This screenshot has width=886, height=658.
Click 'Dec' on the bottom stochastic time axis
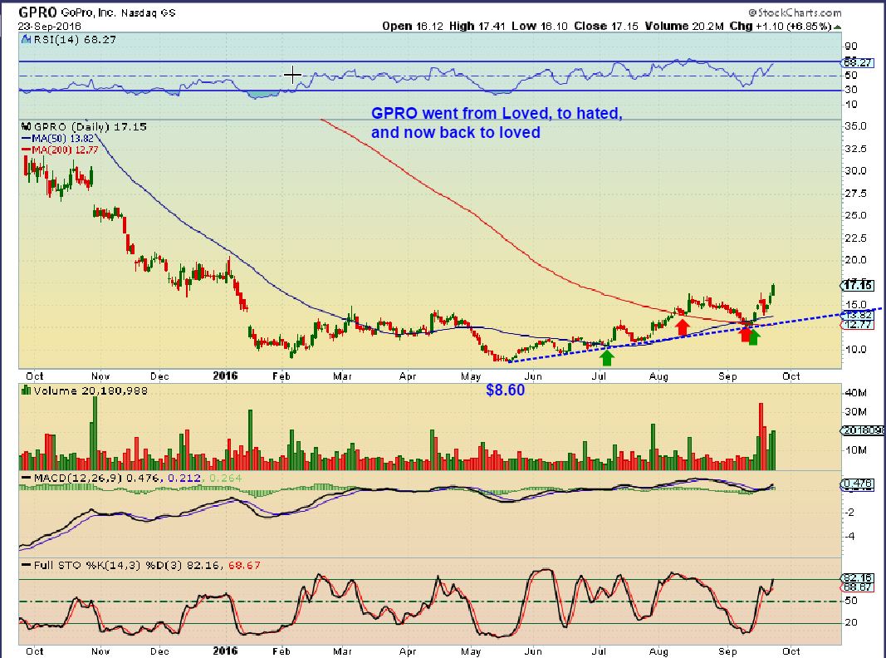click(x=159, y=651)
